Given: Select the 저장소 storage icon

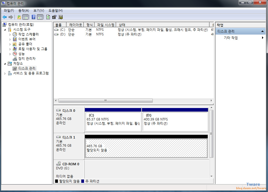Looking at the screenshot, I should click(10, 63).
